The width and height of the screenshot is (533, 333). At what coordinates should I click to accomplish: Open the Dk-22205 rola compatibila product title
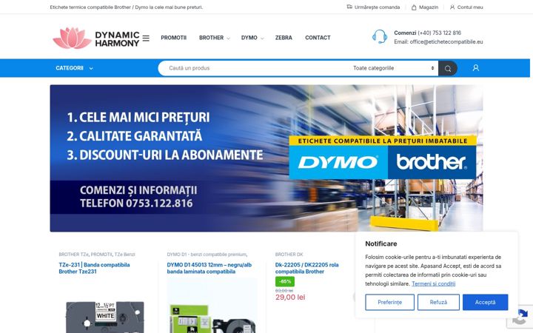(306, 268)
